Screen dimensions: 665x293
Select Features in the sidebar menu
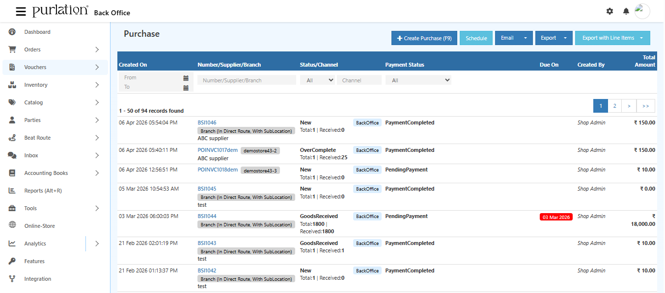coord(12,261)
